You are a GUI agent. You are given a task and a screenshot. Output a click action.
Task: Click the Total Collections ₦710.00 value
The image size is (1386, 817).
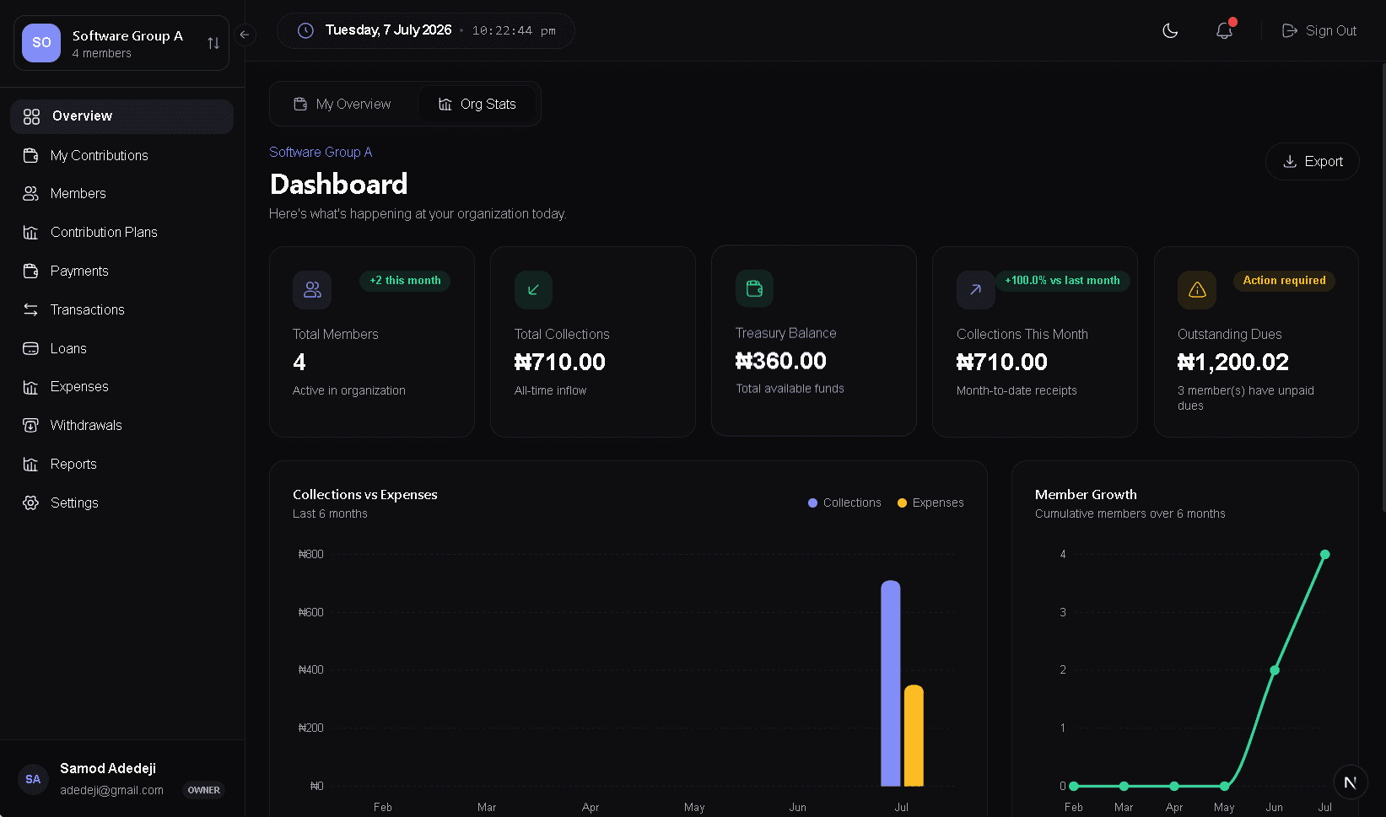[560, 363]
